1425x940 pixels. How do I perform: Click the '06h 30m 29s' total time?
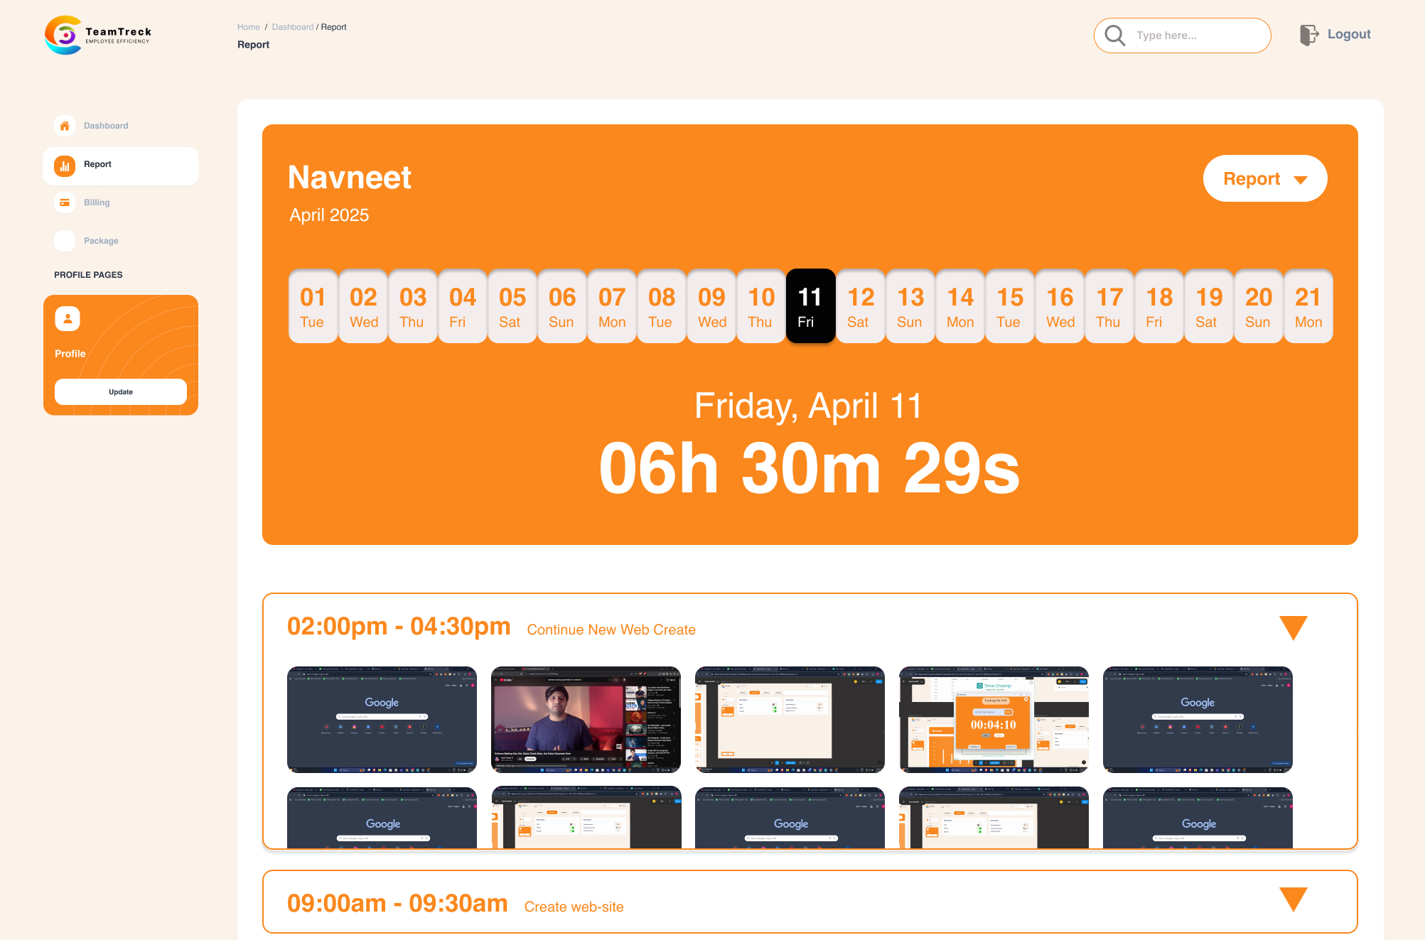(x=810, y=468)
